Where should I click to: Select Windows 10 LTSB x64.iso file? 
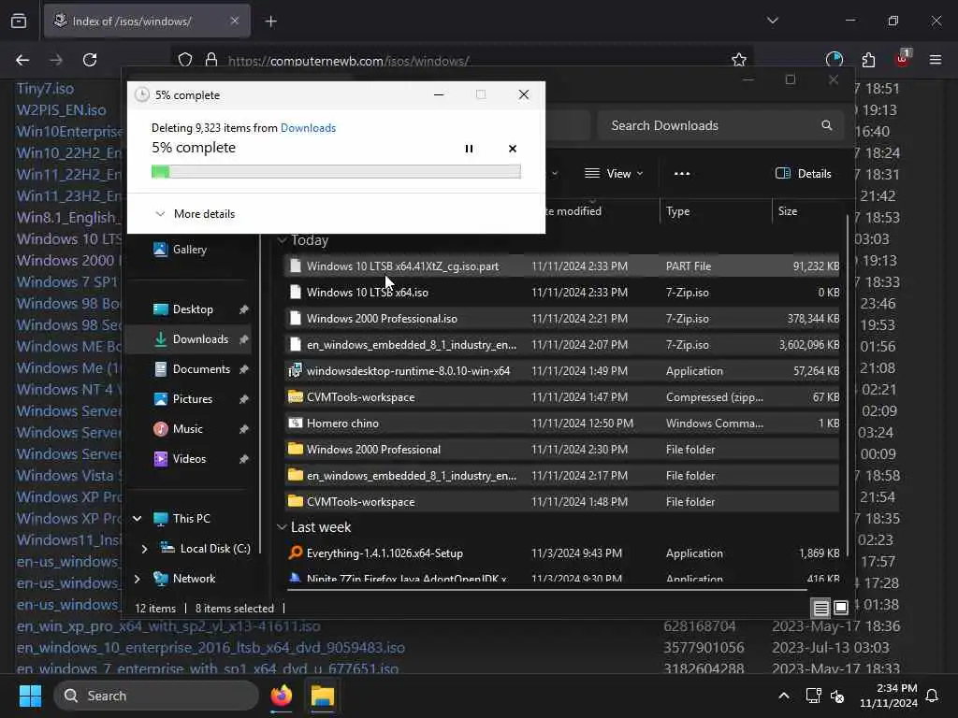561,293
